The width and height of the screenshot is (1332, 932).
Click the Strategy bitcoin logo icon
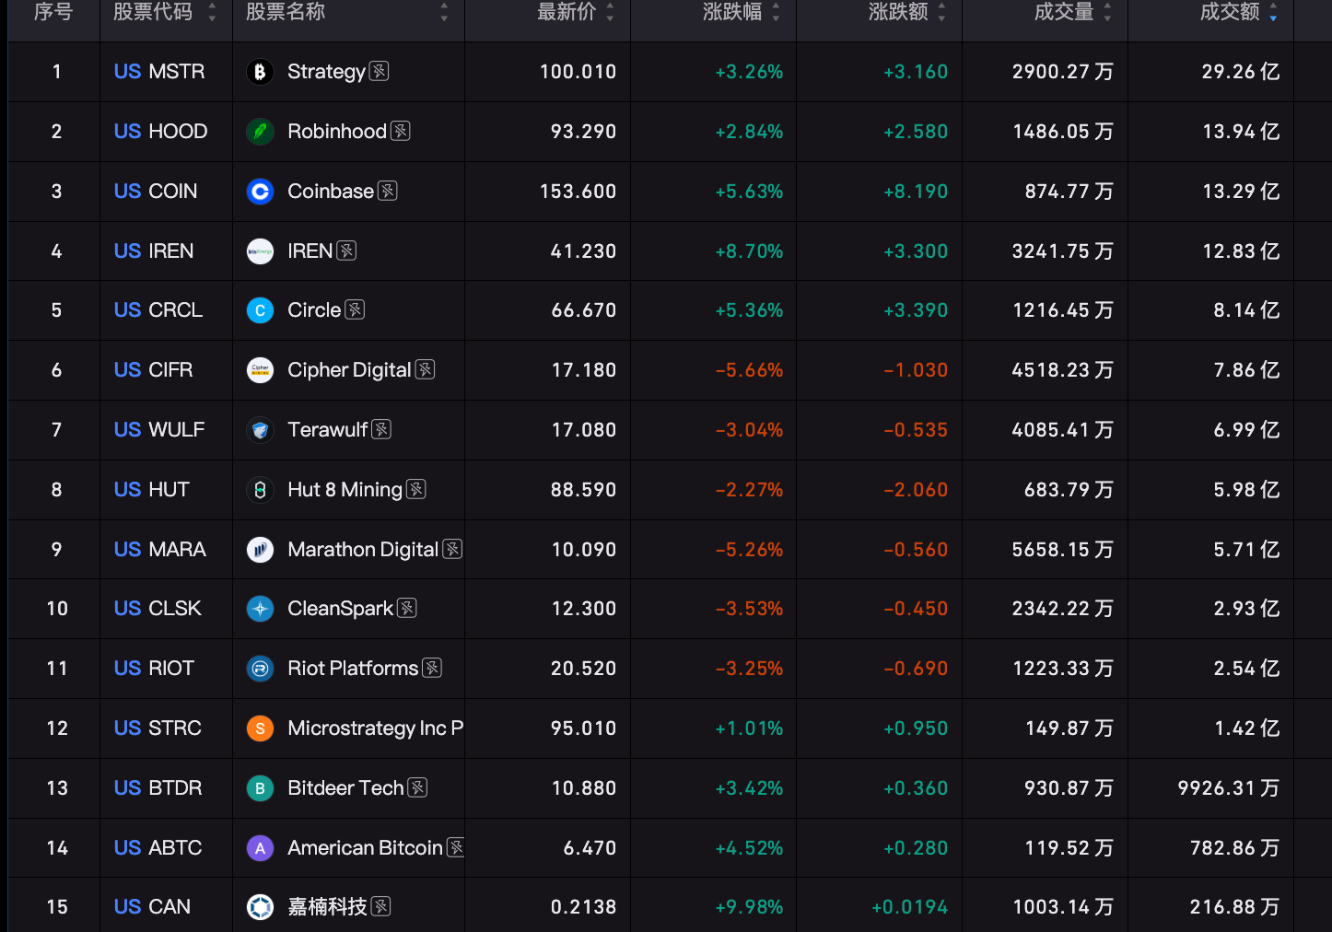coord(260,72)
